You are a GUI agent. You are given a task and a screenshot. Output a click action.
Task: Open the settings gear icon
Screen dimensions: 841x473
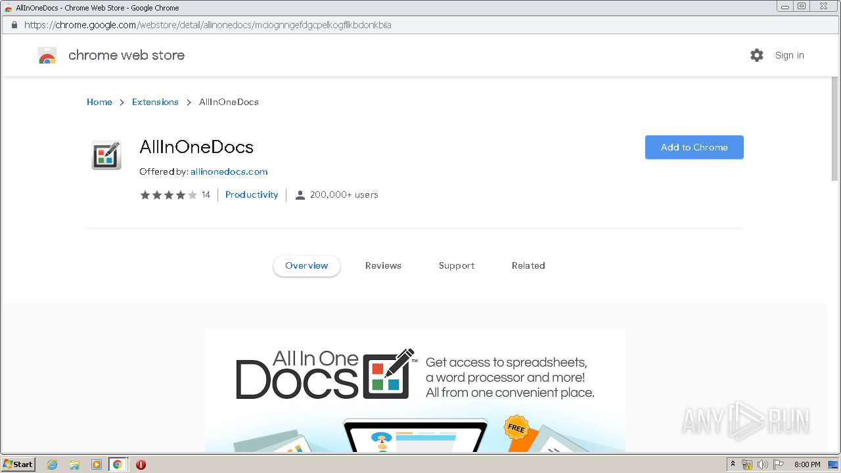point(757,55)
